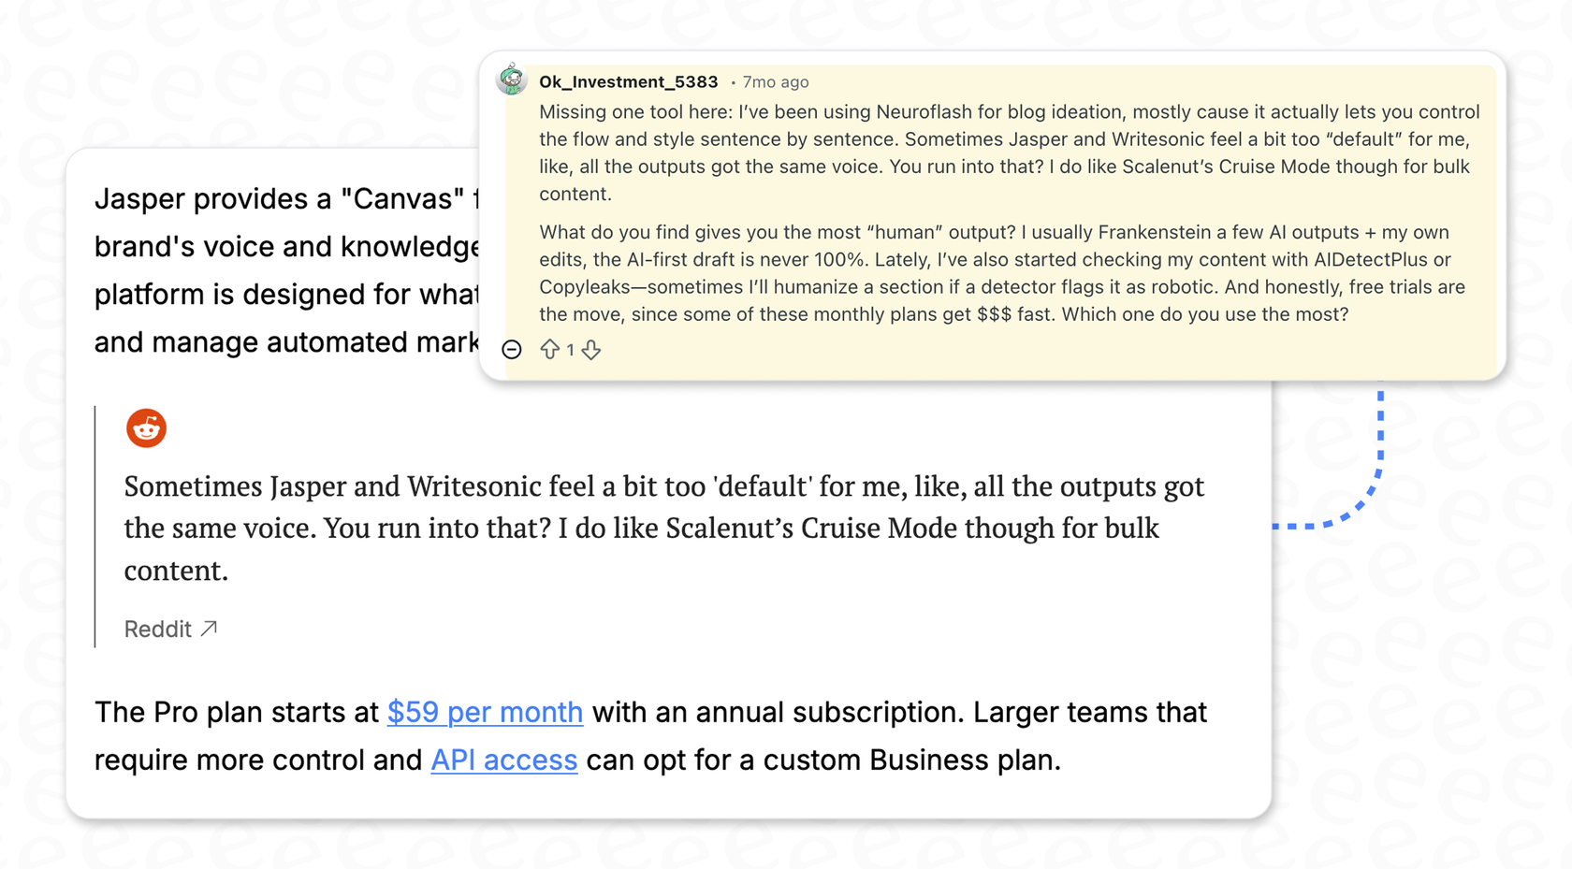The height and width of the screenshot is (869, 1572).
Task: Open the "Reddit" source link text
Action: tap(157, 630)
